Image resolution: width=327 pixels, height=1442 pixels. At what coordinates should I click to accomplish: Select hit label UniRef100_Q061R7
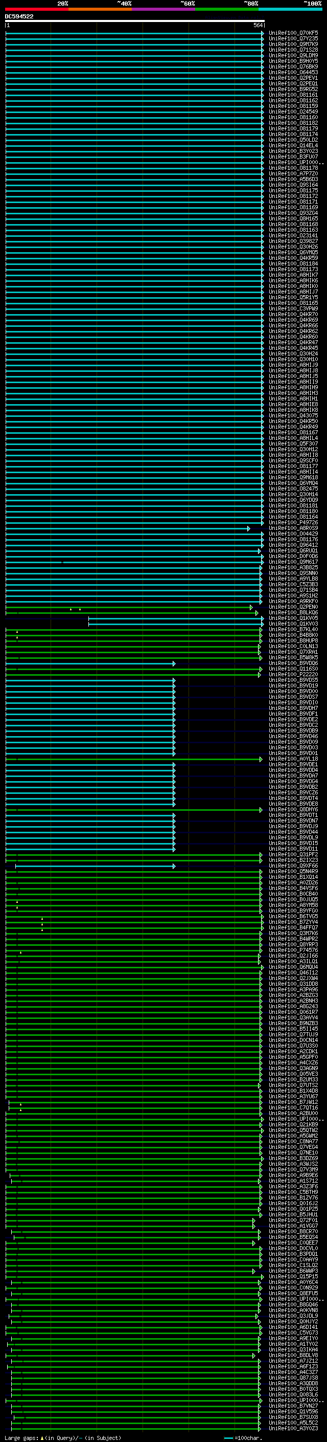[x=293, y=1012]
